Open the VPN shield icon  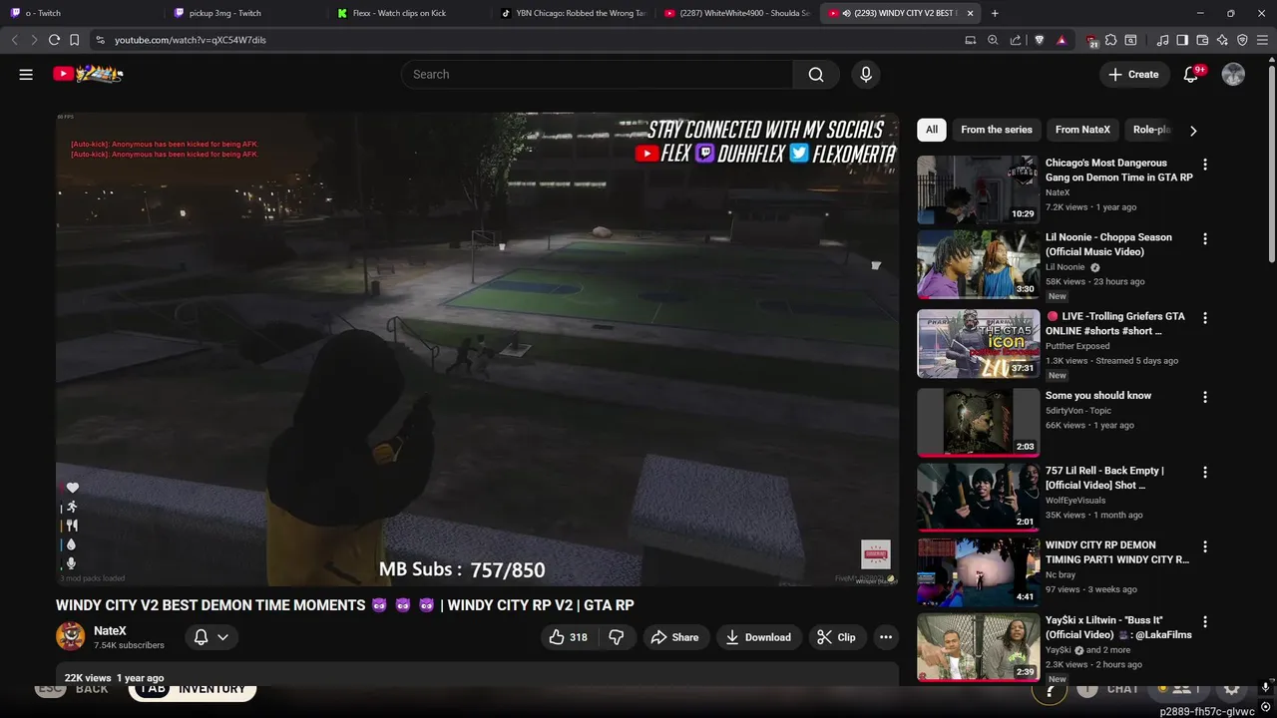[x=1242, y=40]
